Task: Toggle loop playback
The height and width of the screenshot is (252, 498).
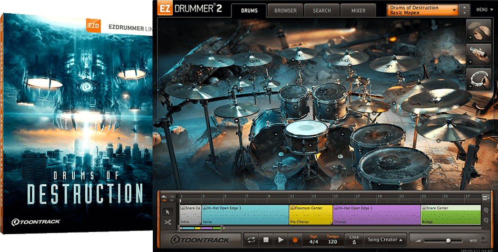Action: coord(251,240)
